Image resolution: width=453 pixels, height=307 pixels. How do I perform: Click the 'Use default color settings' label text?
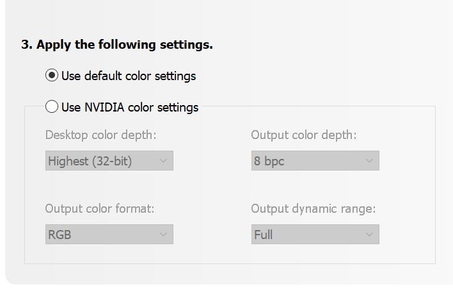[x=129, y=76]
